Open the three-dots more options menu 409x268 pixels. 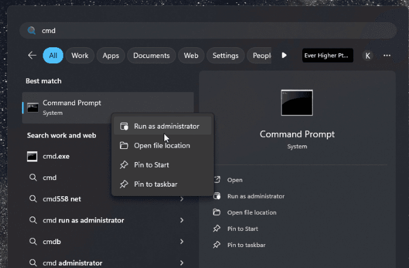tap(387, 56)
